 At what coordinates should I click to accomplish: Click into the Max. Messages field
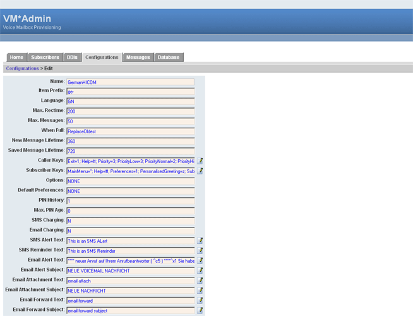click(129, 121)
